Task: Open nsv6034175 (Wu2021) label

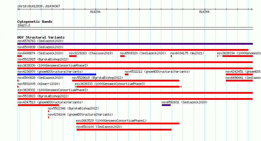Action: [x=187, y=53]
